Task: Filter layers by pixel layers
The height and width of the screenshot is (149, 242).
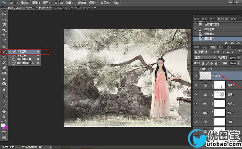Action: click(x=213, y=52)
